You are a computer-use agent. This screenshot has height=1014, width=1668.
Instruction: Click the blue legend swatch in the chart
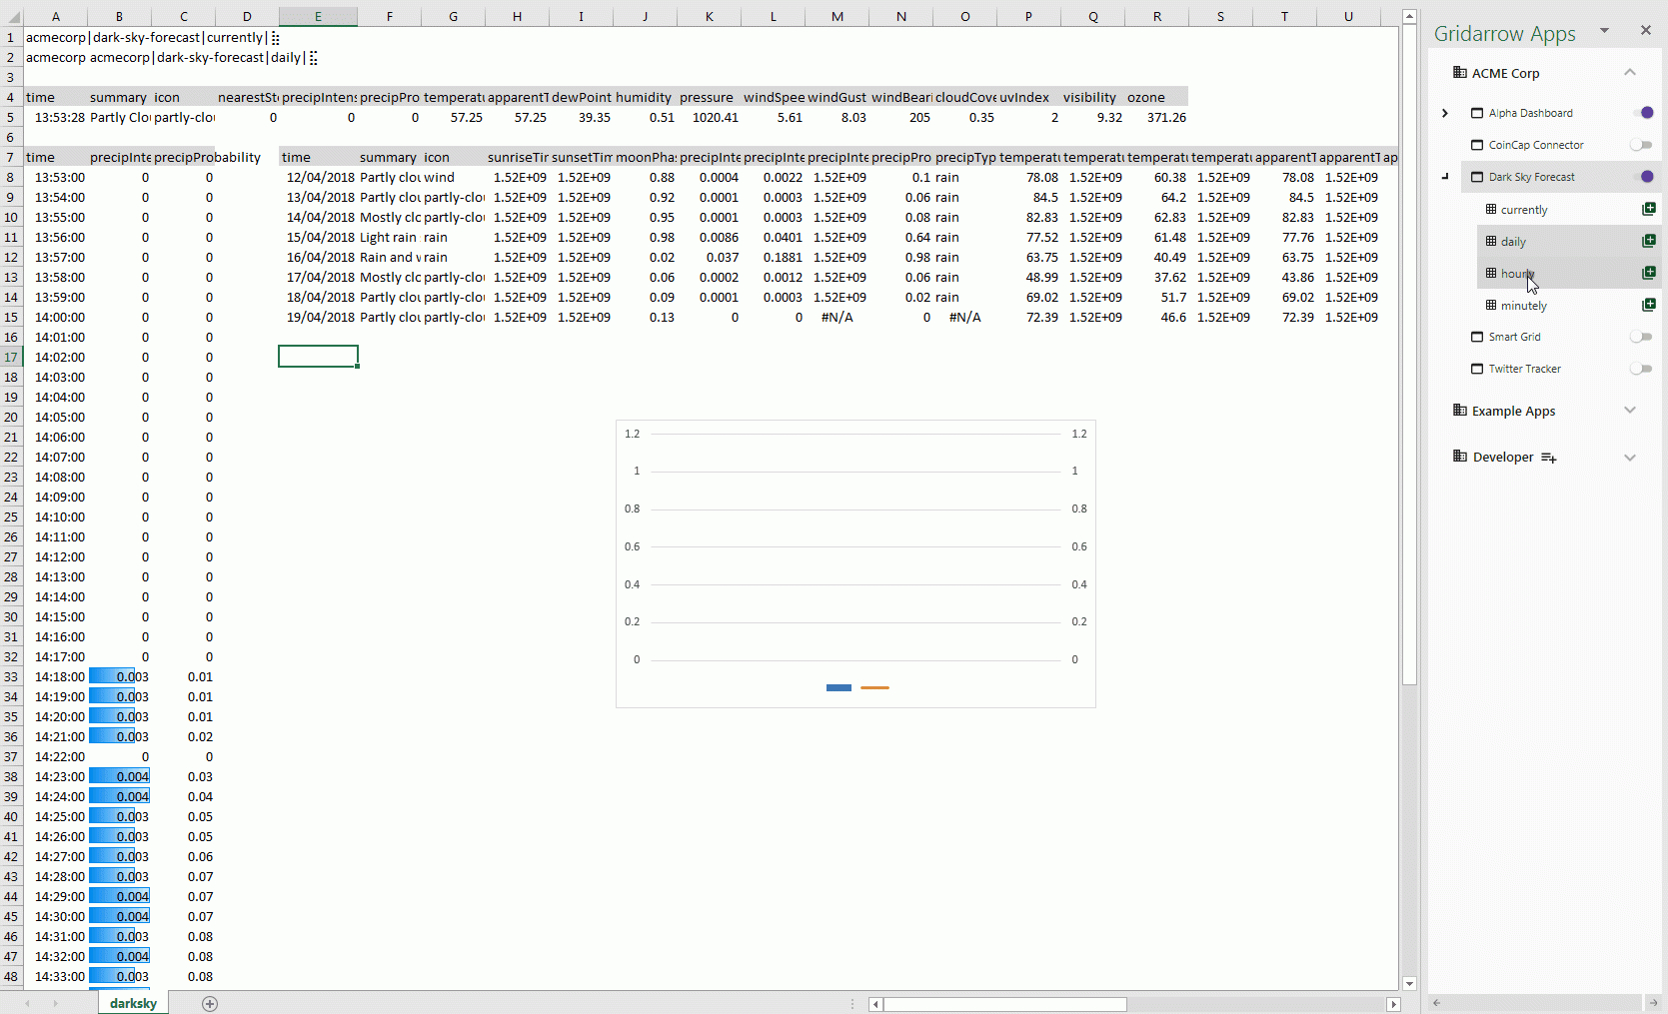pos(838,687)
